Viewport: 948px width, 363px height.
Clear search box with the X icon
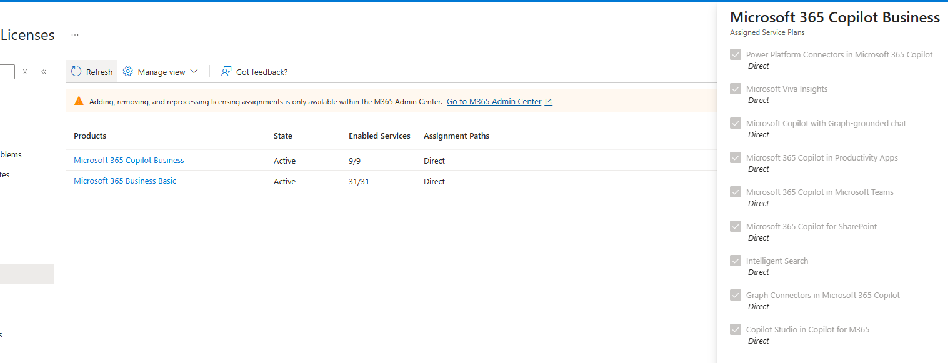coord(25,72)
